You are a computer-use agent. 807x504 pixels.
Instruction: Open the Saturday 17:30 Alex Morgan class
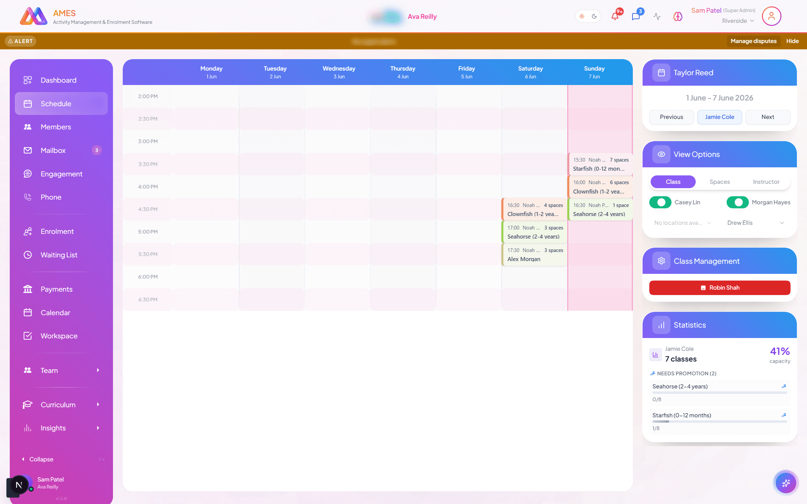click(x=534, y=255)
